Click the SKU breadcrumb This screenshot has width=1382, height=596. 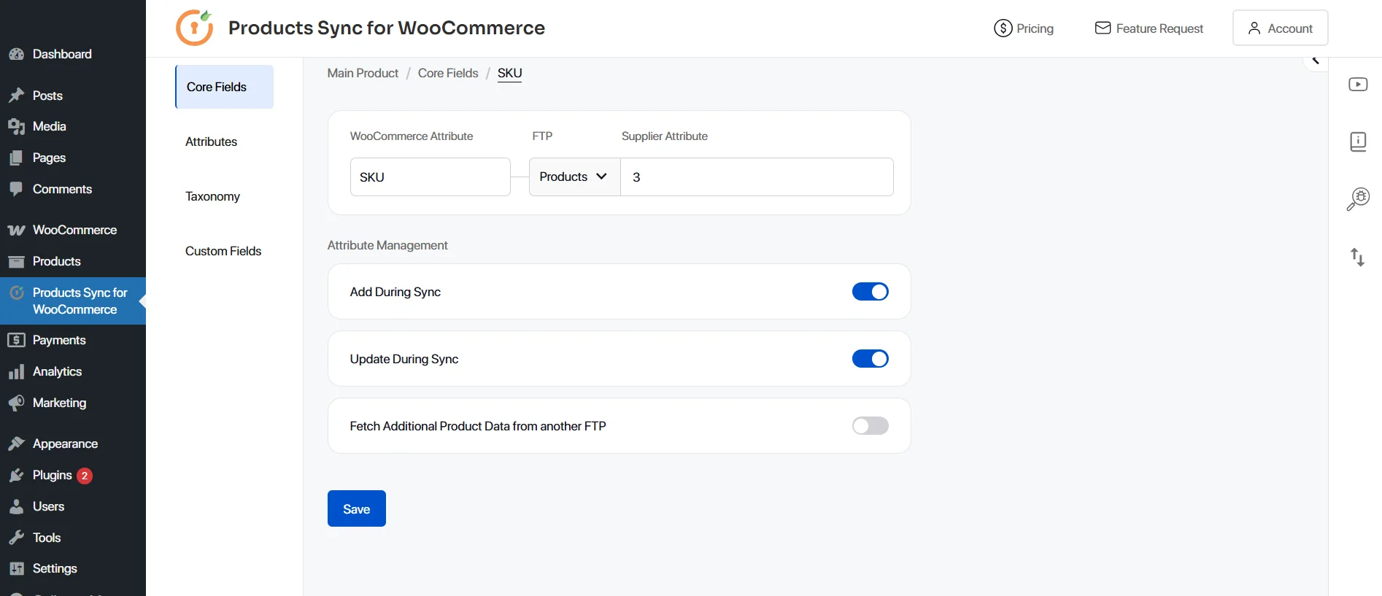click(509, 74)
